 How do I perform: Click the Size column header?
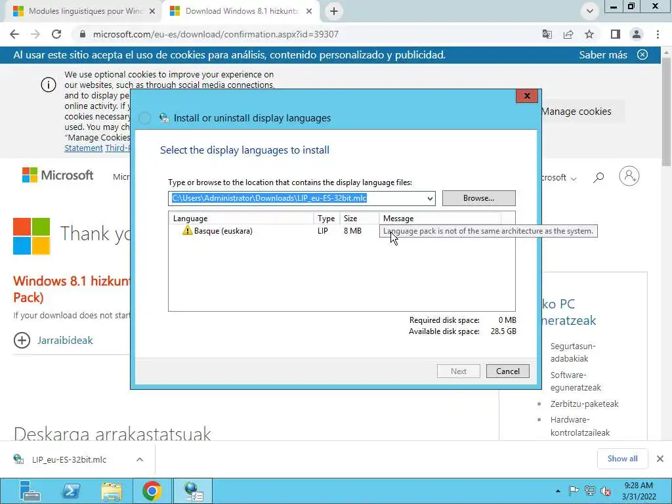pyautogui.click(x=359, y=218)
